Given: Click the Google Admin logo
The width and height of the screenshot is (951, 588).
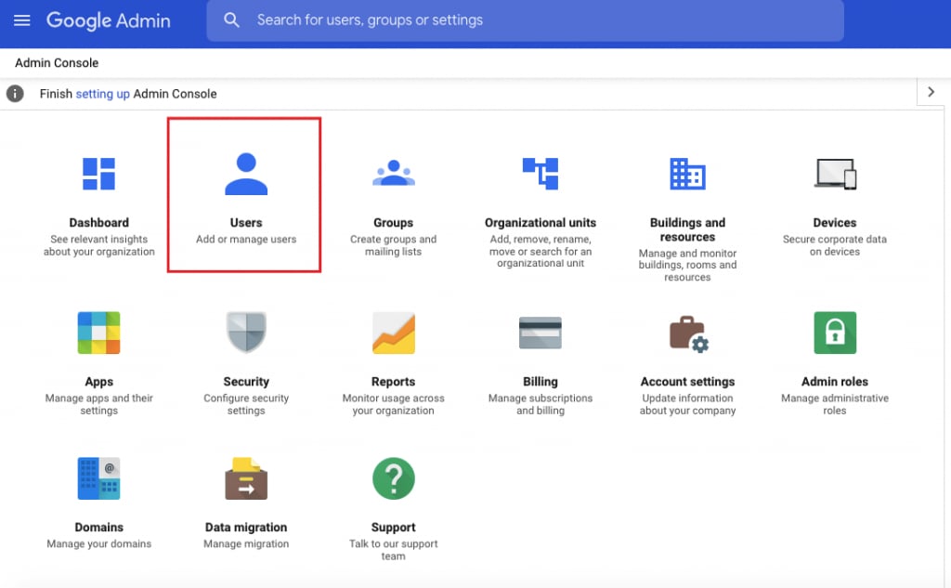Looking at the screenshot, I should click(109, 20).
